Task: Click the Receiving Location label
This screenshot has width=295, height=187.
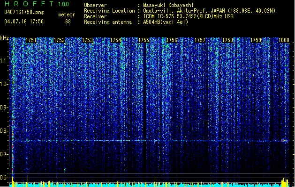Action: pos(109,11)
